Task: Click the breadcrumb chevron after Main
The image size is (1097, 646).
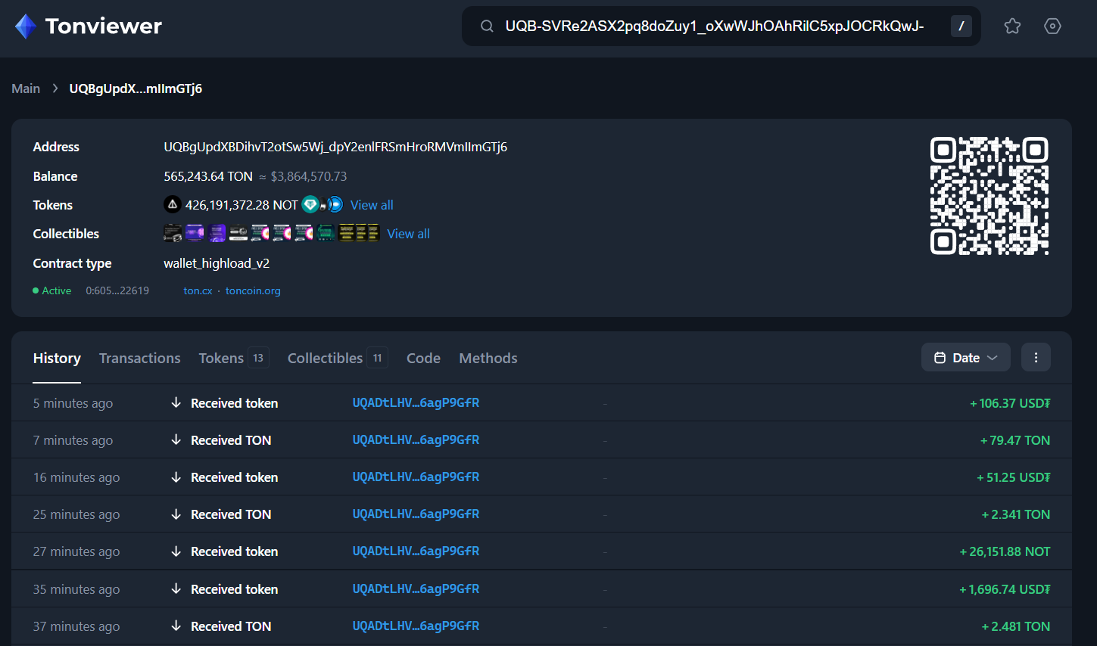Action: (55, 89)
